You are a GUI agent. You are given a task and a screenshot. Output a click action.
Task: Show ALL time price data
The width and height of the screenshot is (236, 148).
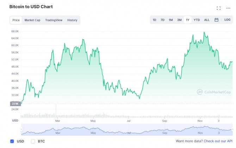[207, 20]
